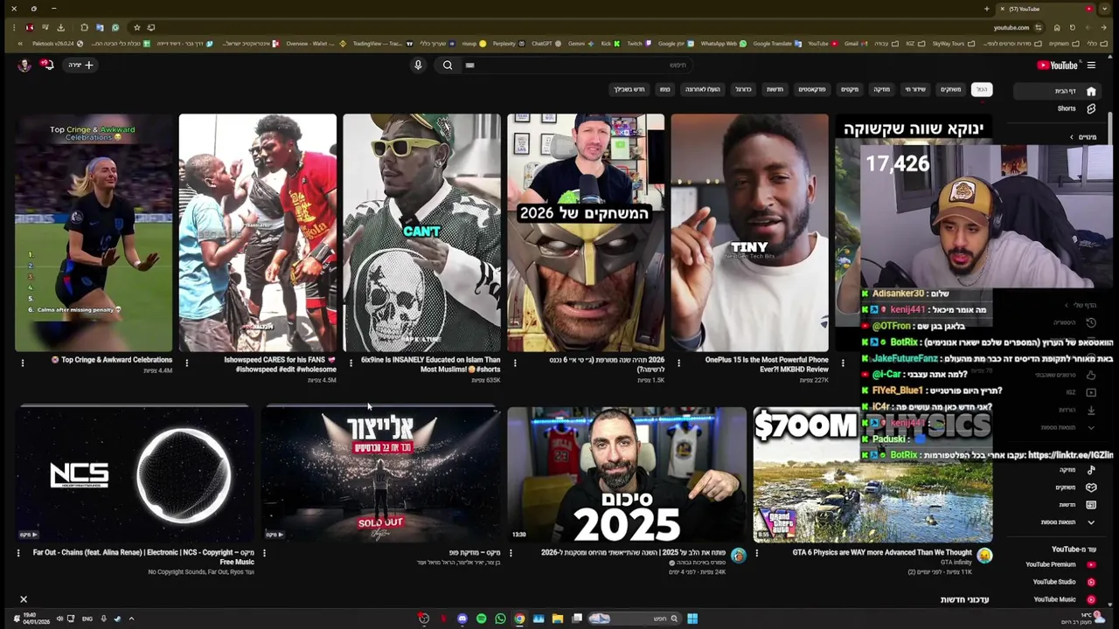This screenshot has height=629, width=1119.
Task: Click the YouTube logo
Action: pyautogui.click(x=1057, y=65)
